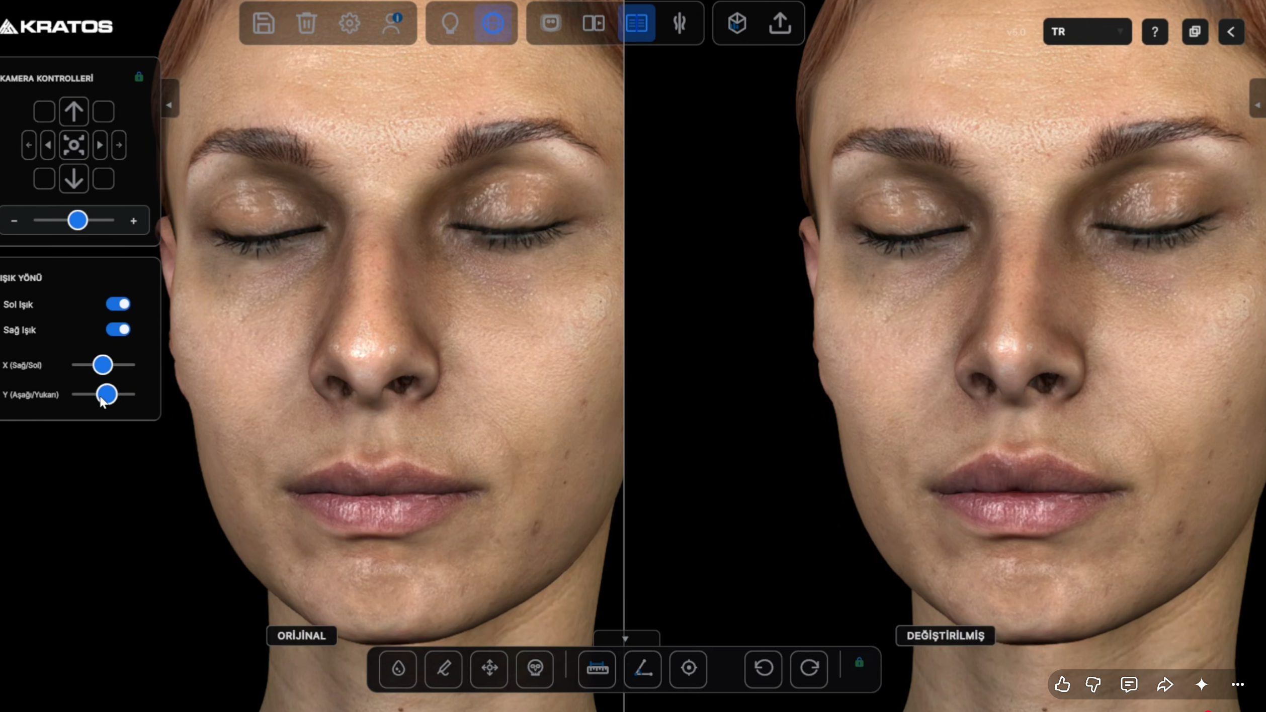The image size is (1266, 712).
Task: Click the Y (Aşağı/Yukarı) slider handle
Action: pyautogui.click(x=107, y=394)
